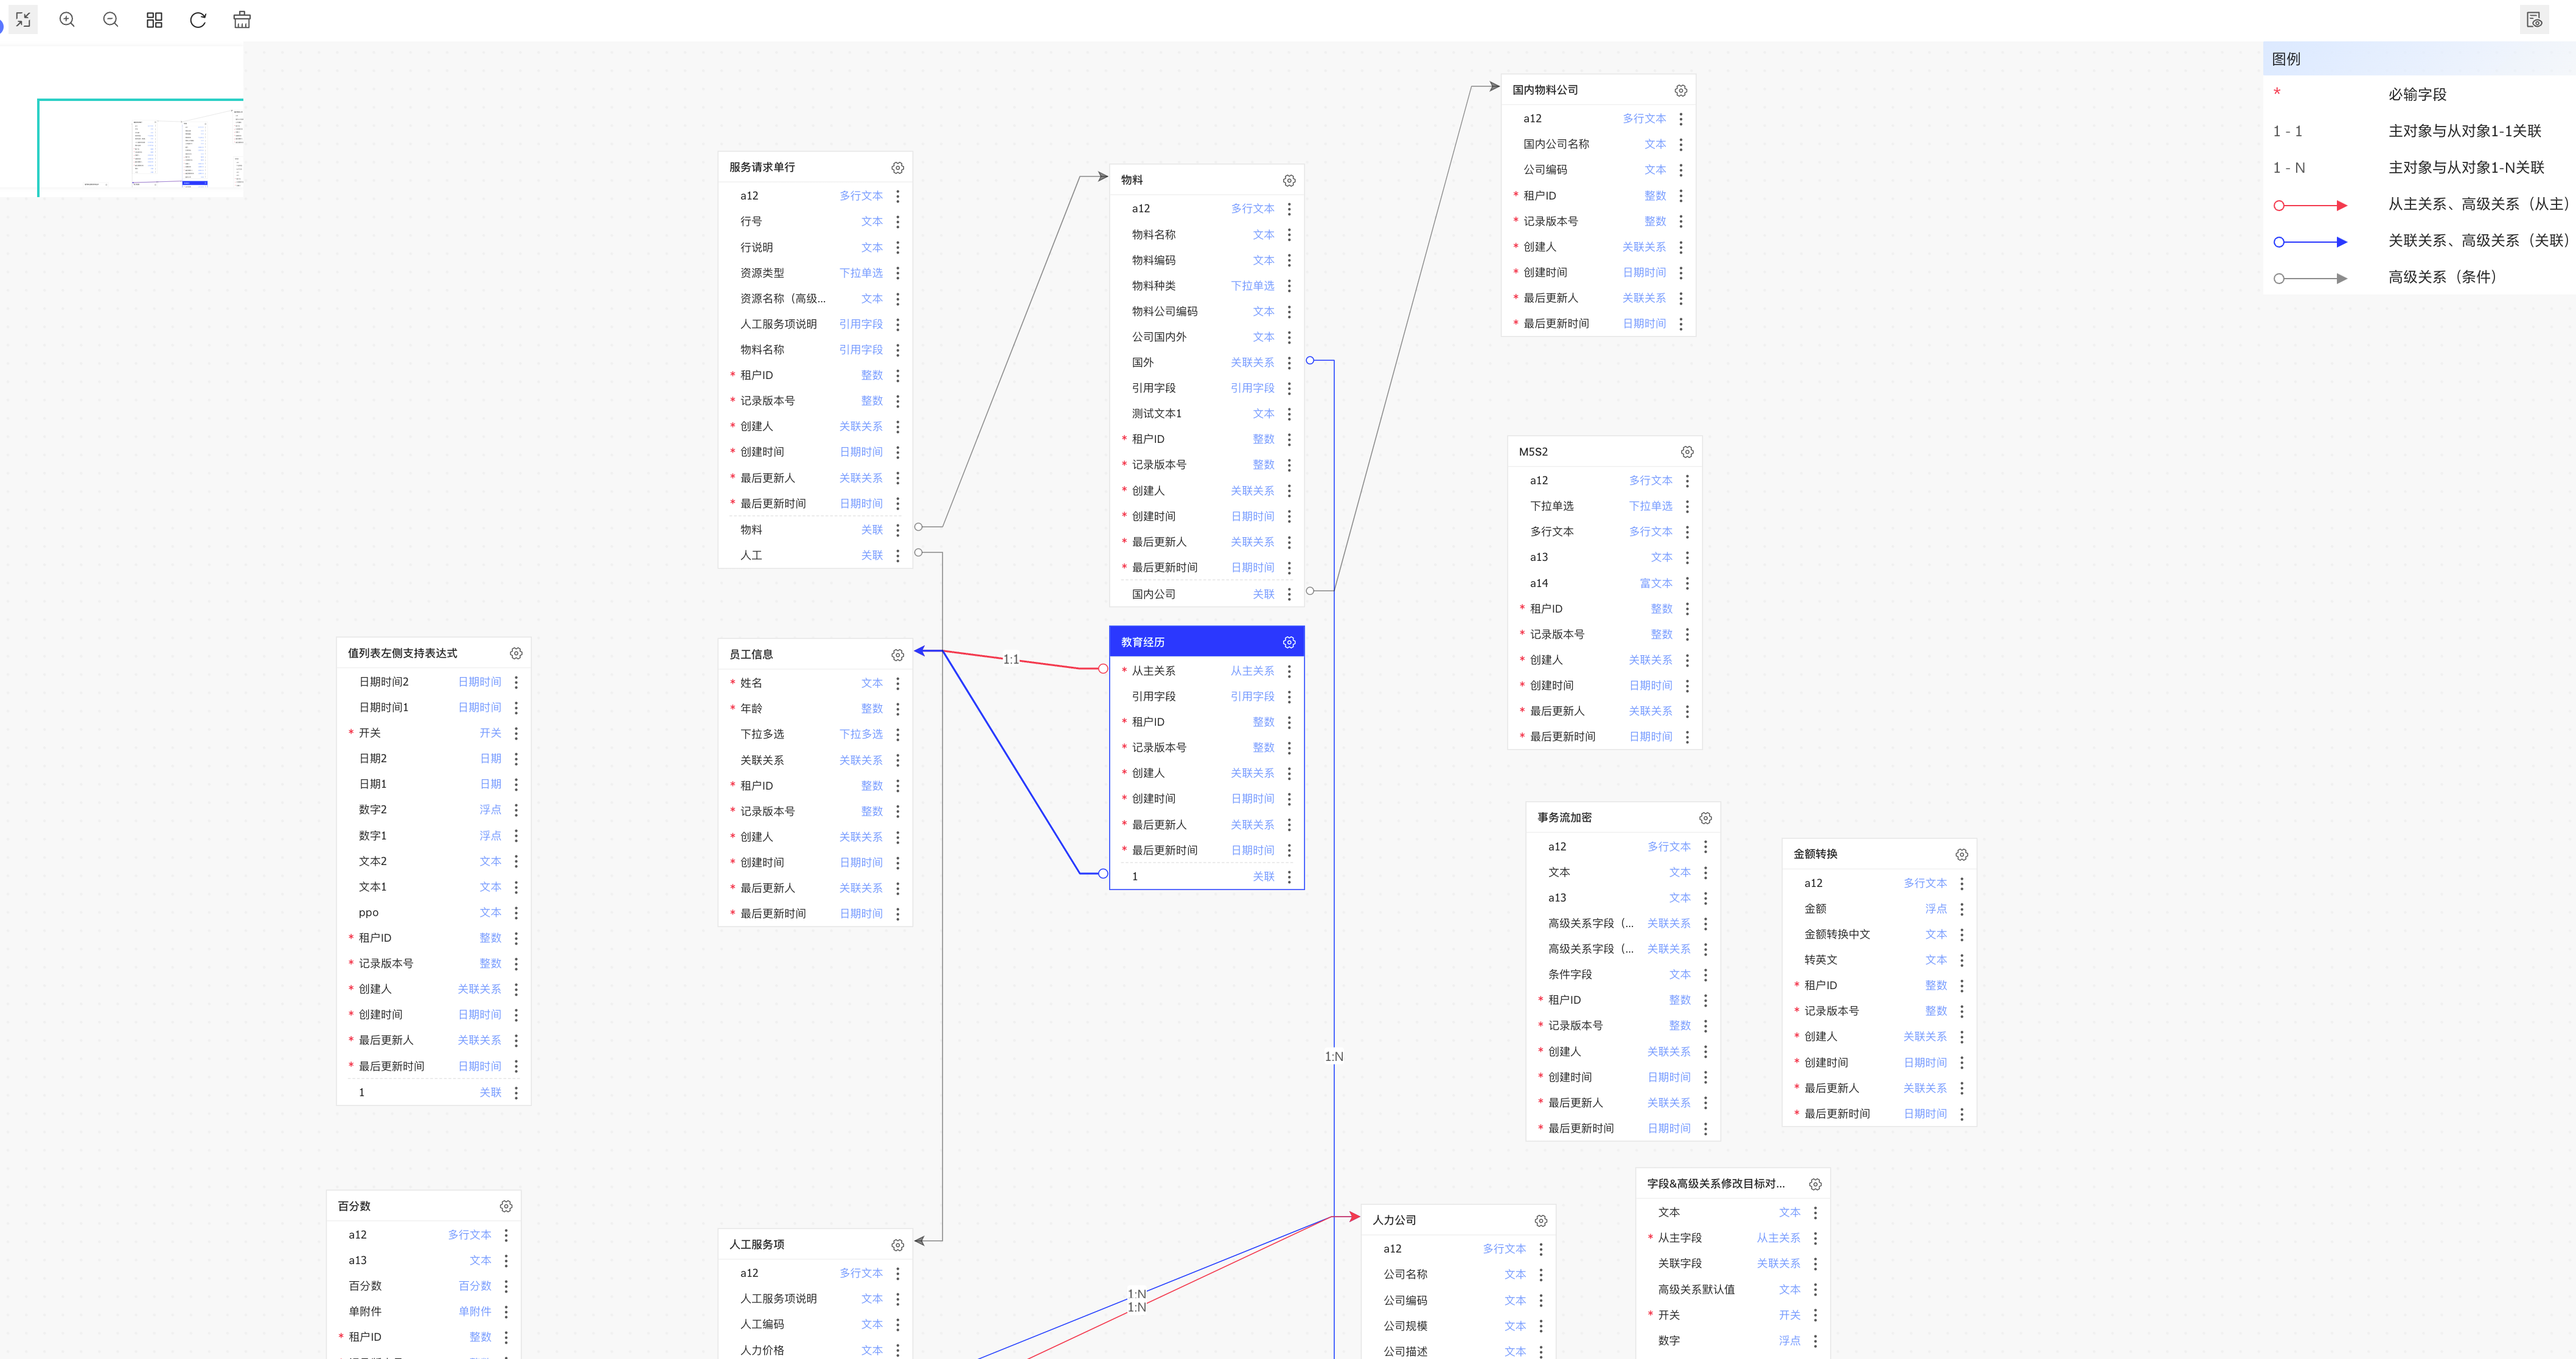Click the grid layout icon in toolbar
The width and height of the screenshot is (2576, 1359).
(x=154, y=20)
